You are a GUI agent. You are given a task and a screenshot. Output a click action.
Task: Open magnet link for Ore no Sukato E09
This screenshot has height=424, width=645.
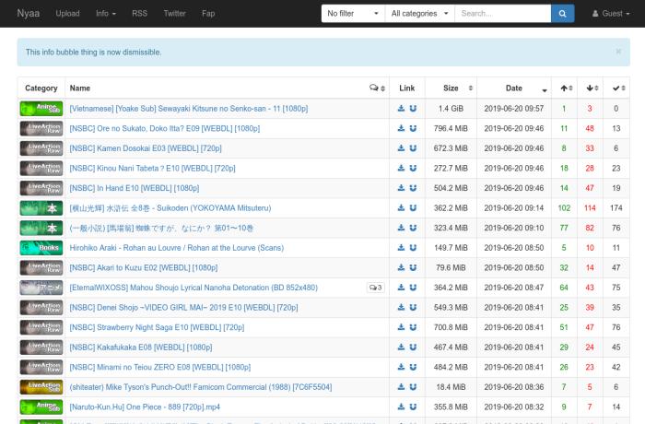click(x=413, y=128)
